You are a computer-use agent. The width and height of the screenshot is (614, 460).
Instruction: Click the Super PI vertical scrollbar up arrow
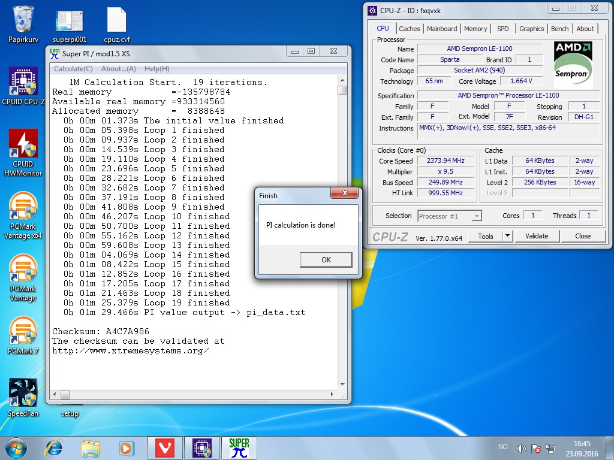point(342,80)
